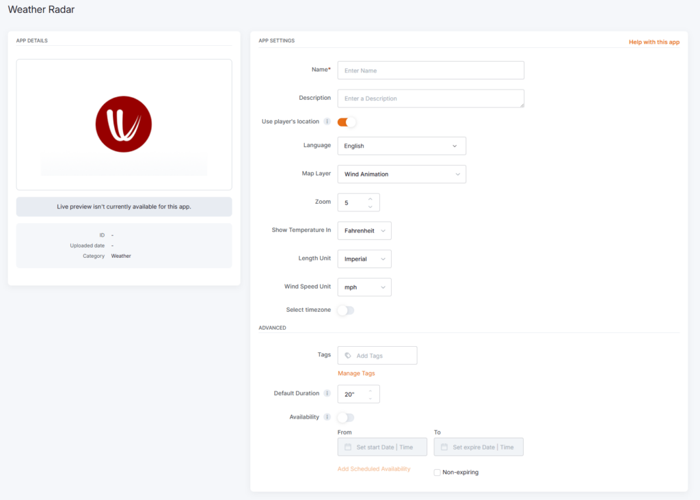Click the Name input field
Image resolution: width=700 pixels, height=500 pixels.
(x=431, y=70)
